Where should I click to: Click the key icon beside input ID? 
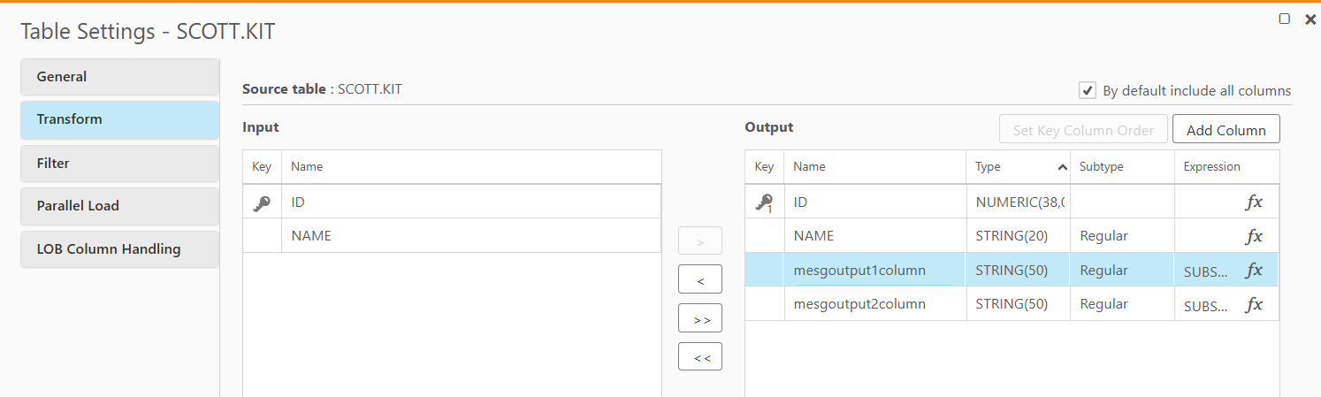(262, 202)
